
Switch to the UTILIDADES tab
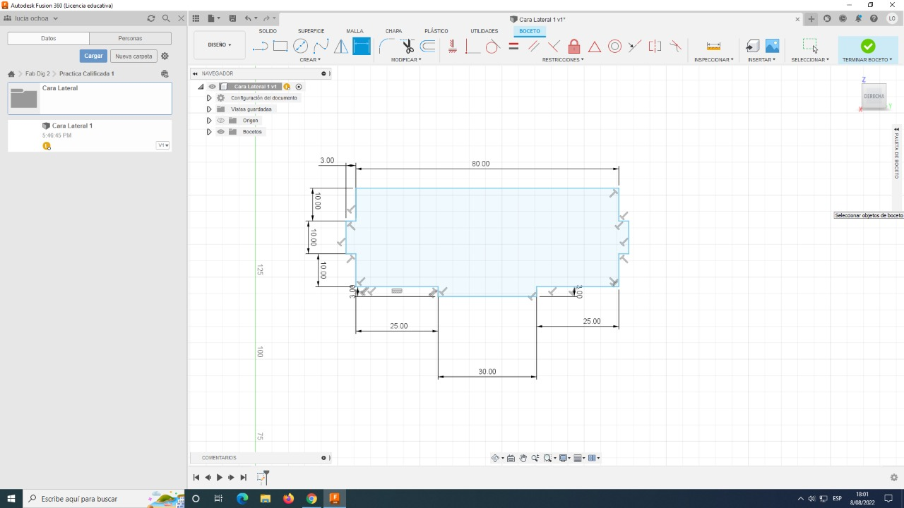pos(484,31)
